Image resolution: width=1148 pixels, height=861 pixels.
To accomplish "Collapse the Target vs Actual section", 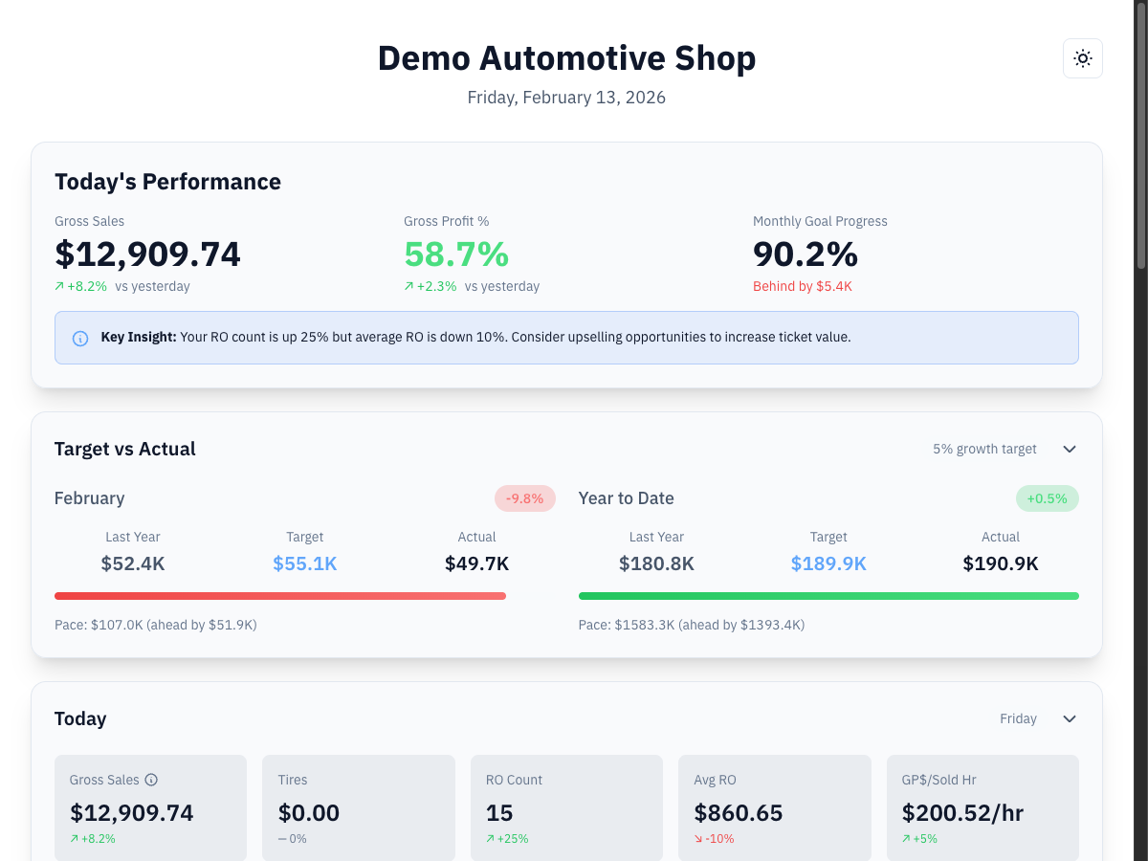I will pos(1070,448).
